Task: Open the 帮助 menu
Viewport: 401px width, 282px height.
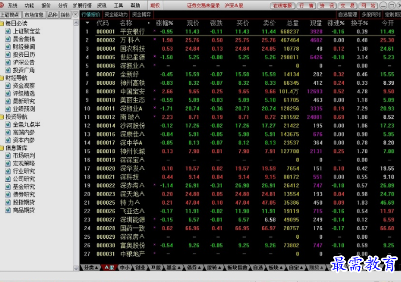Action: [135, 5]
